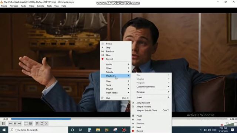This screenshot has height=133, width=237.
Task: Choose Next in the Playback submenu
Action: (151, 127)
